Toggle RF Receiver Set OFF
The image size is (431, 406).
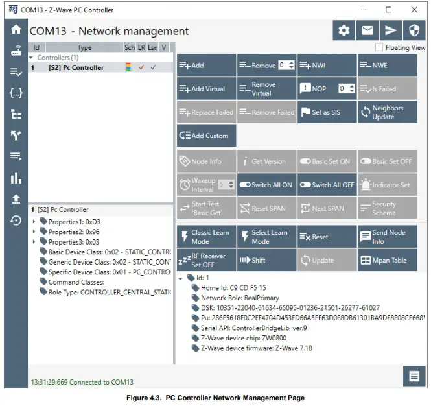[x=207, y=260]
